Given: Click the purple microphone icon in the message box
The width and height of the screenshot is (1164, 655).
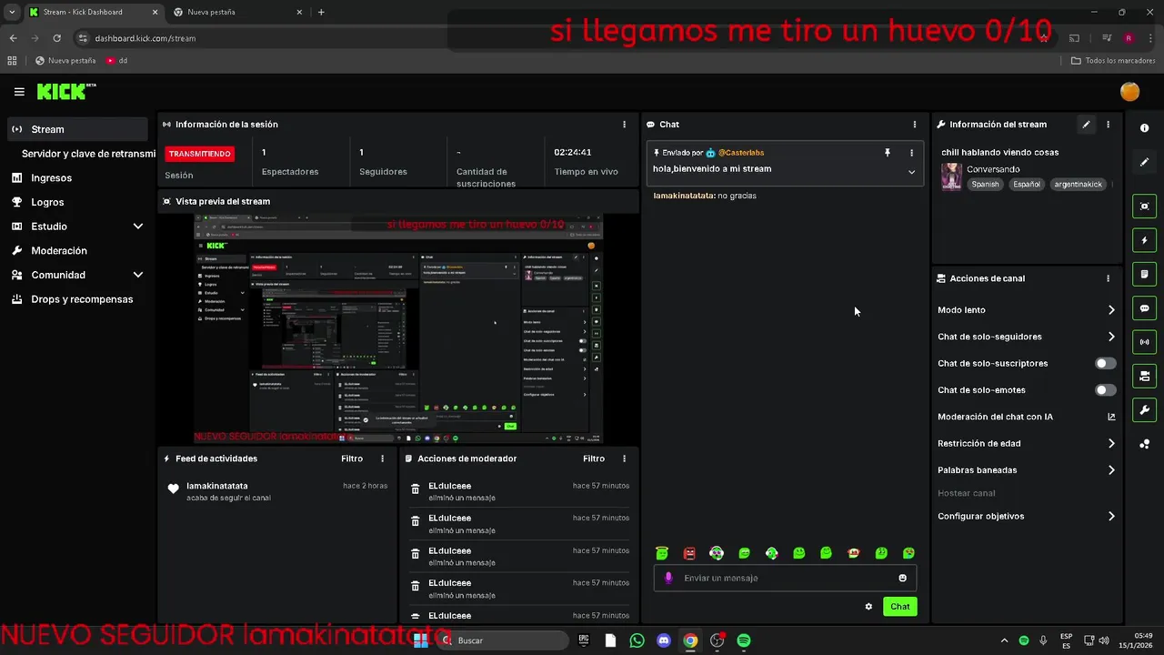Looking at the screenshot, I should 669,578.
